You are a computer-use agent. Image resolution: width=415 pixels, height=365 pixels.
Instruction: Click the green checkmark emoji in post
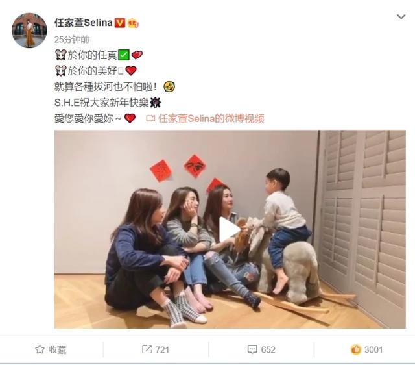(x=124, y=55)
